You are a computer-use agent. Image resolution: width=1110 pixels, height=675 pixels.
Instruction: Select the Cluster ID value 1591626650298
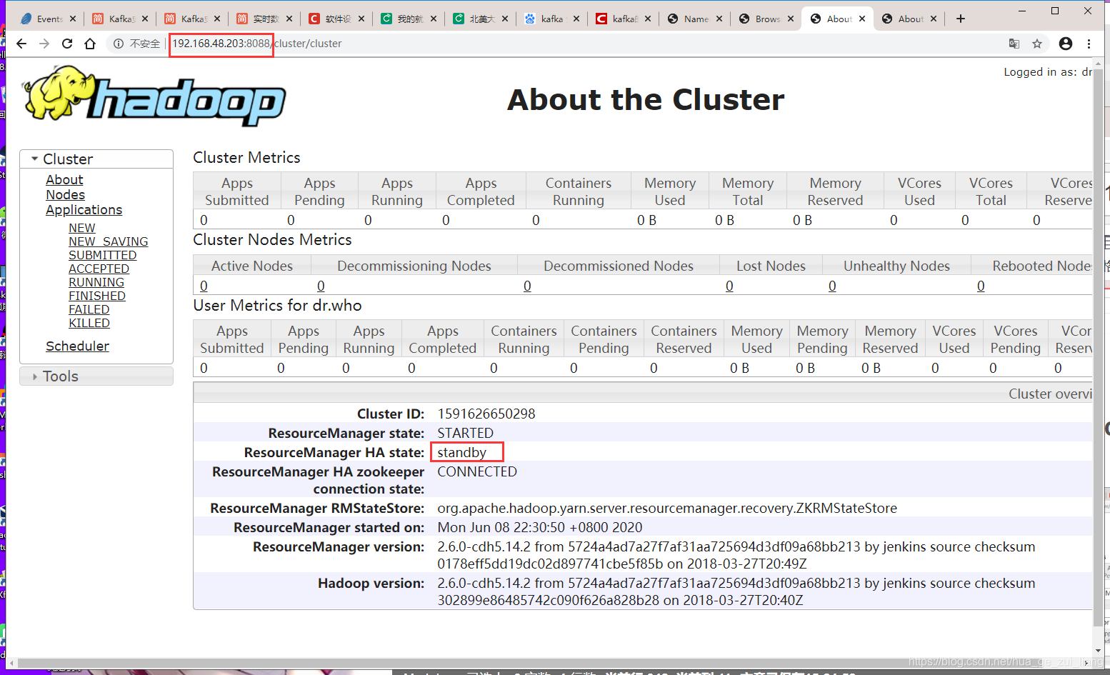point(486,414)
